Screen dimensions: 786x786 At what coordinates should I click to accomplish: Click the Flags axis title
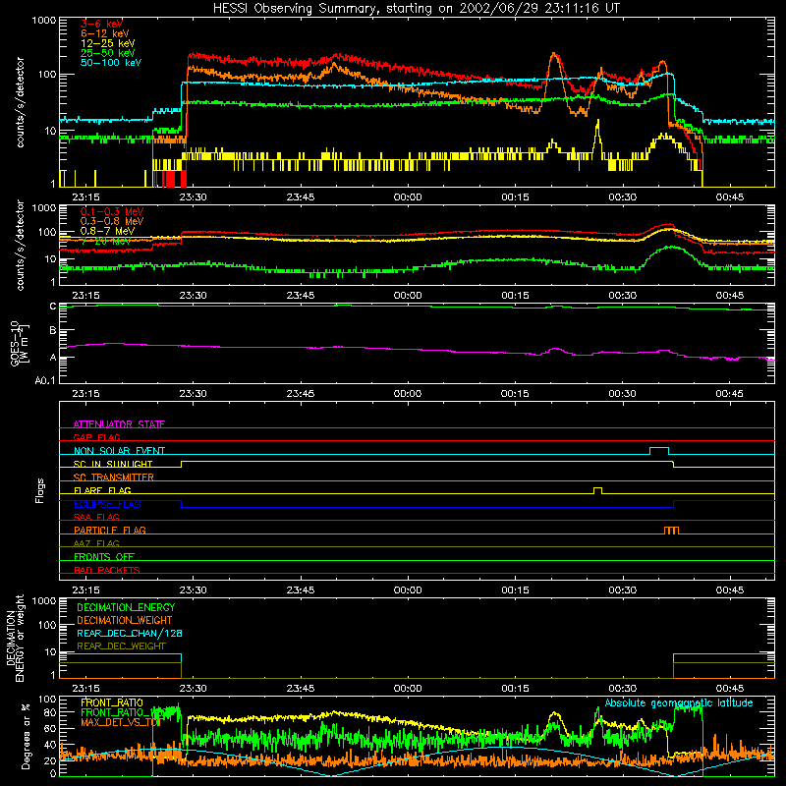tap(40, 490)
